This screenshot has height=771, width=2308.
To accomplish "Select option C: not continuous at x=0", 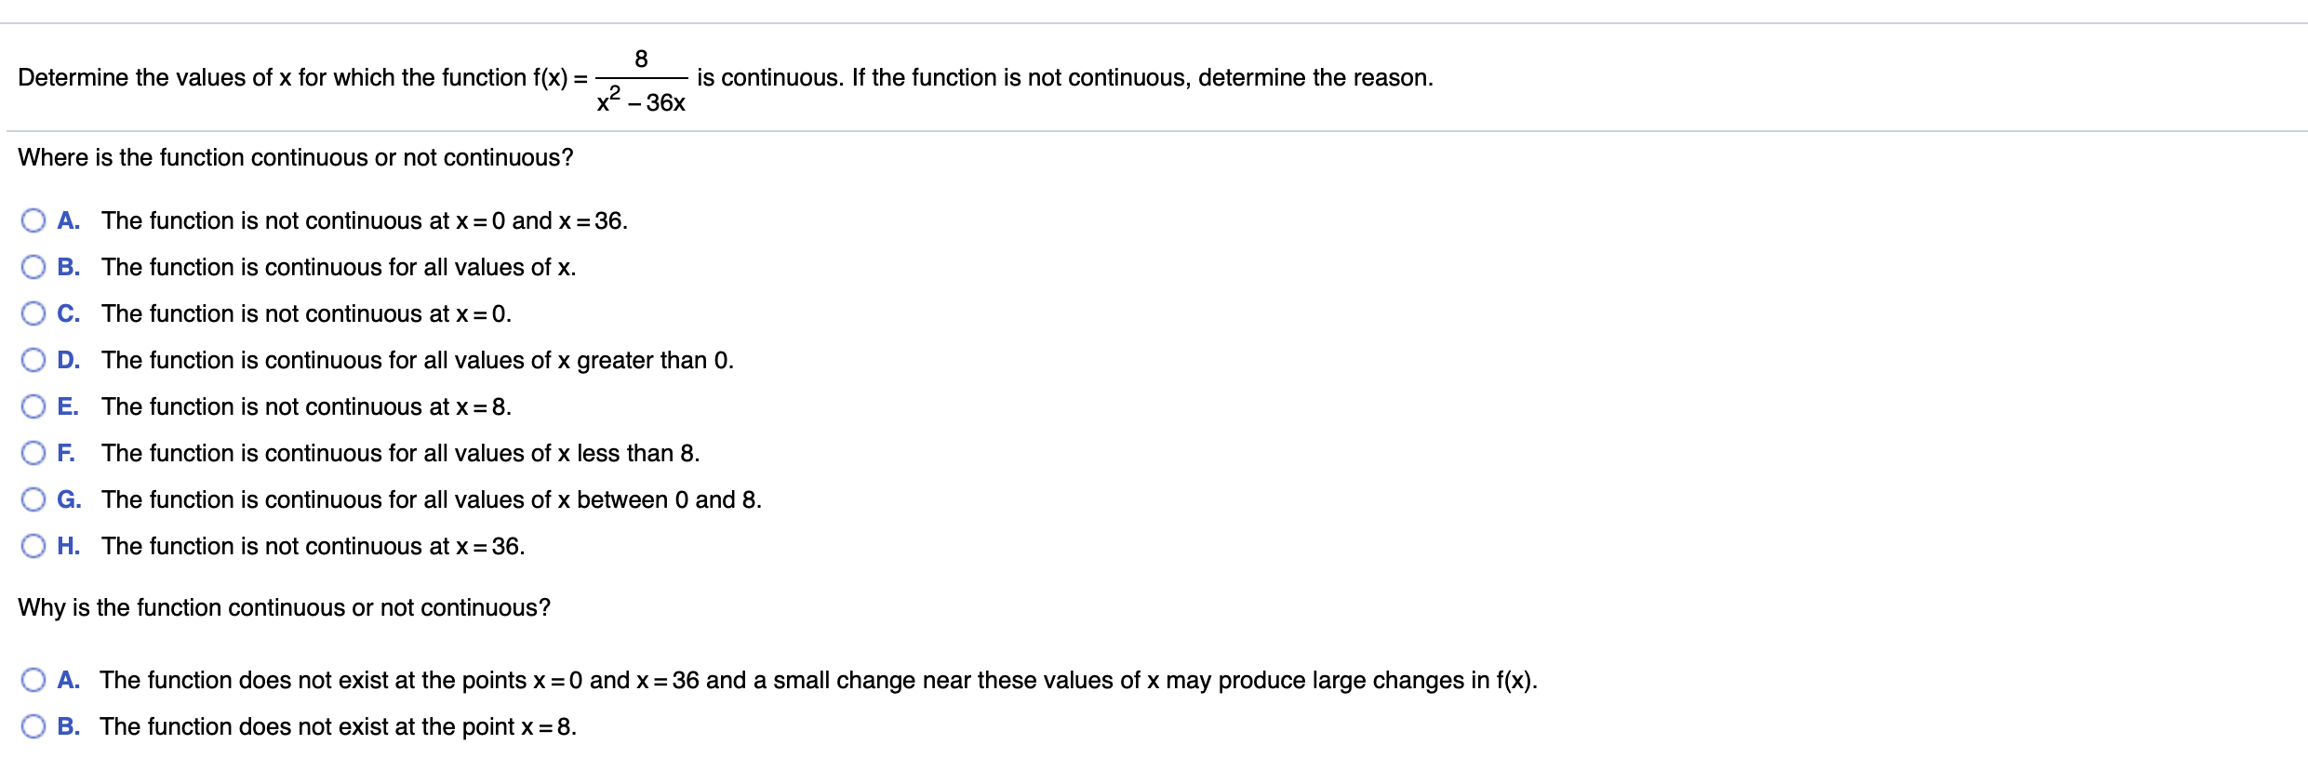I will [x=33, y=313].
